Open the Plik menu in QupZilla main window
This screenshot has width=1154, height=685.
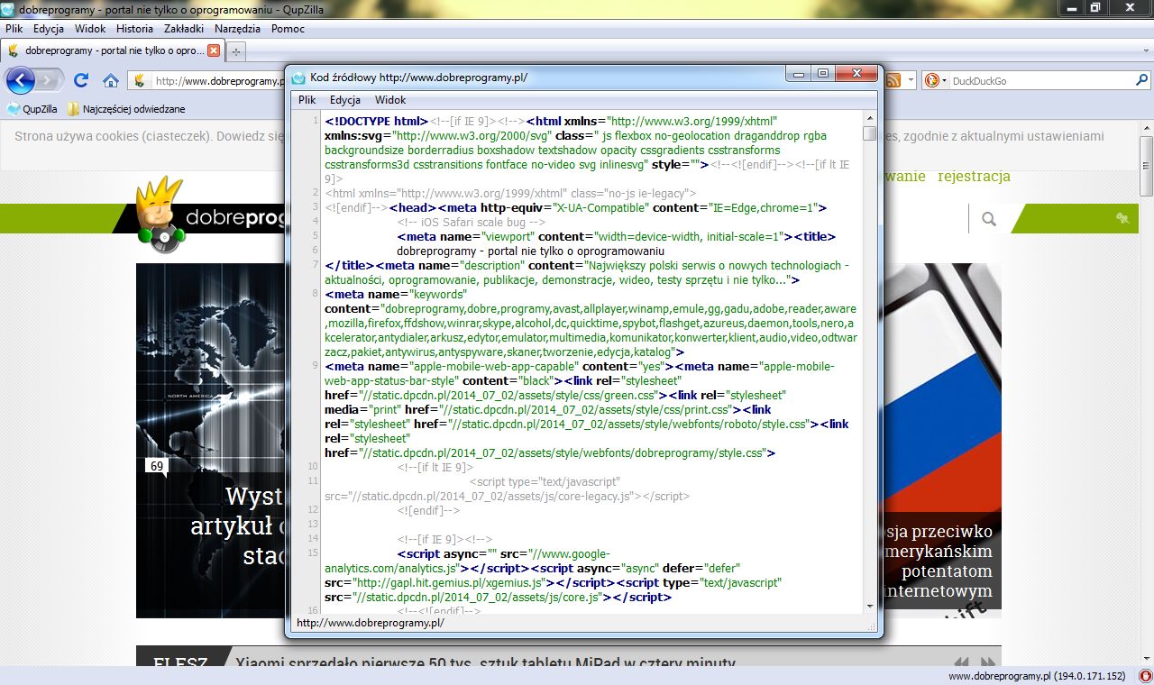coord(14,29)
